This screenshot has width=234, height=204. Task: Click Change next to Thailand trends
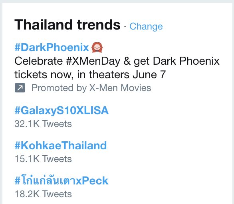[x=146, y=26]
